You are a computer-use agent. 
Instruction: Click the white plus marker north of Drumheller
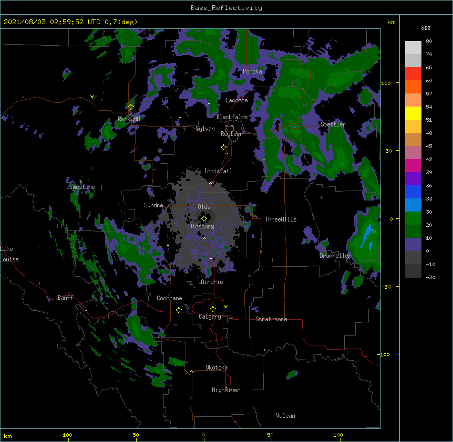tap(322, 197)
